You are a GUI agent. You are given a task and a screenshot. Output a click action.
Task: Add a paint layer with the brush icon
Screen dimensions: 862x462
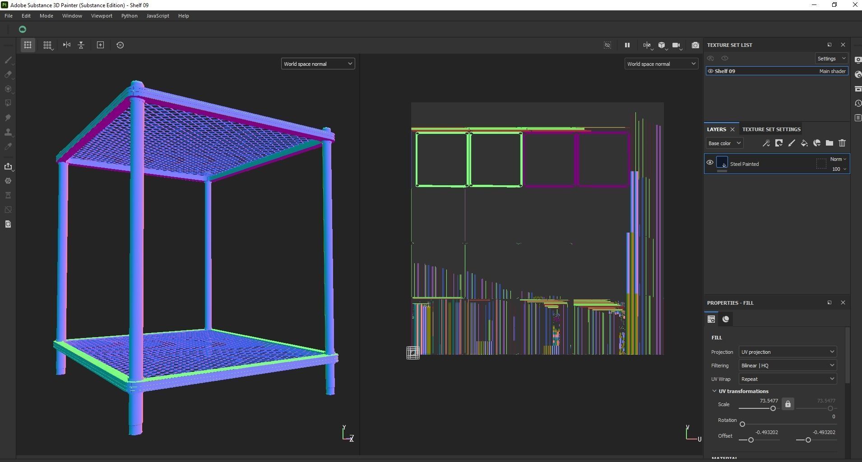click(x=792, y=143)
